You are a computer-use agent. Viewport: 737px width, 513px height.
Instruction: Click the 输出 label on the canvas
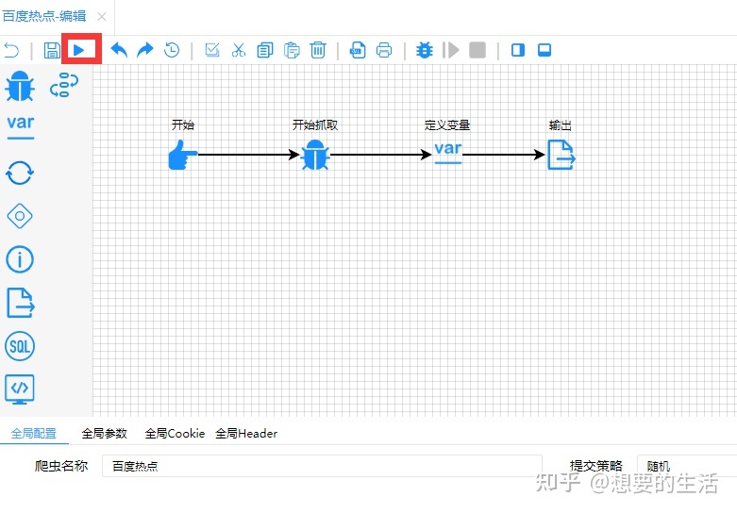click(x=561, y=125)
